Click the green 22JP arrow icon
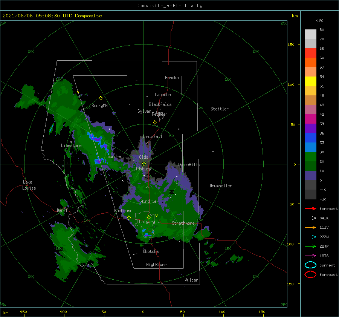This screenshot has height=317, width=339. [x=310, y=246]
